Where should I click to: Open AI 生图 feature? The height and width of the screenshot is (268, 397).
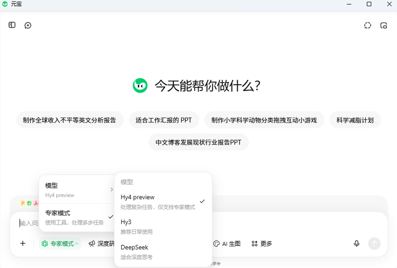click(x=227, y=244)
